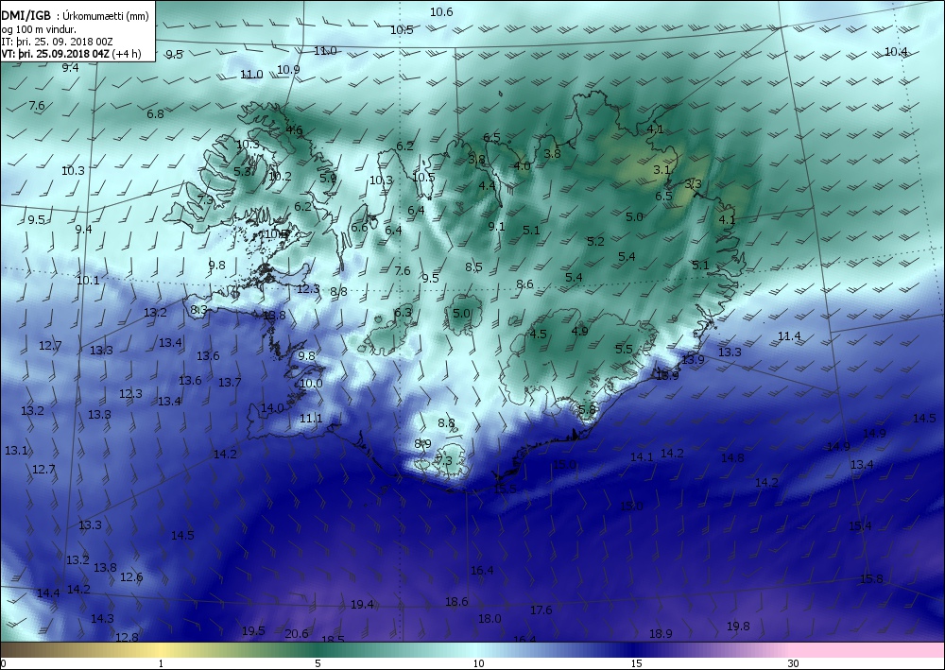This screenshot has height=670, width=945.
Task: Click the 6.3 value on Langjökull glacier
Action: point(403,312)
